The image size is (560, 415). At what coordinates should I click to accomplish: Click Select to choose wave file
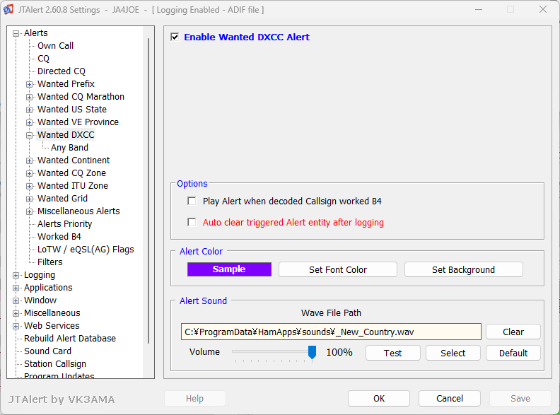pos(453,353)
